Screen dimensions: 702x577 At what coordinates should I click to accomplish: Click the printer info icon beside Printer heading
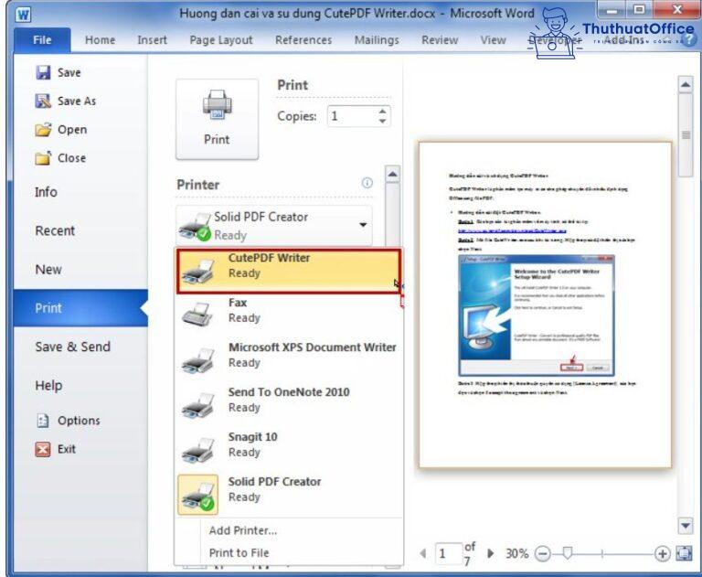367,183
